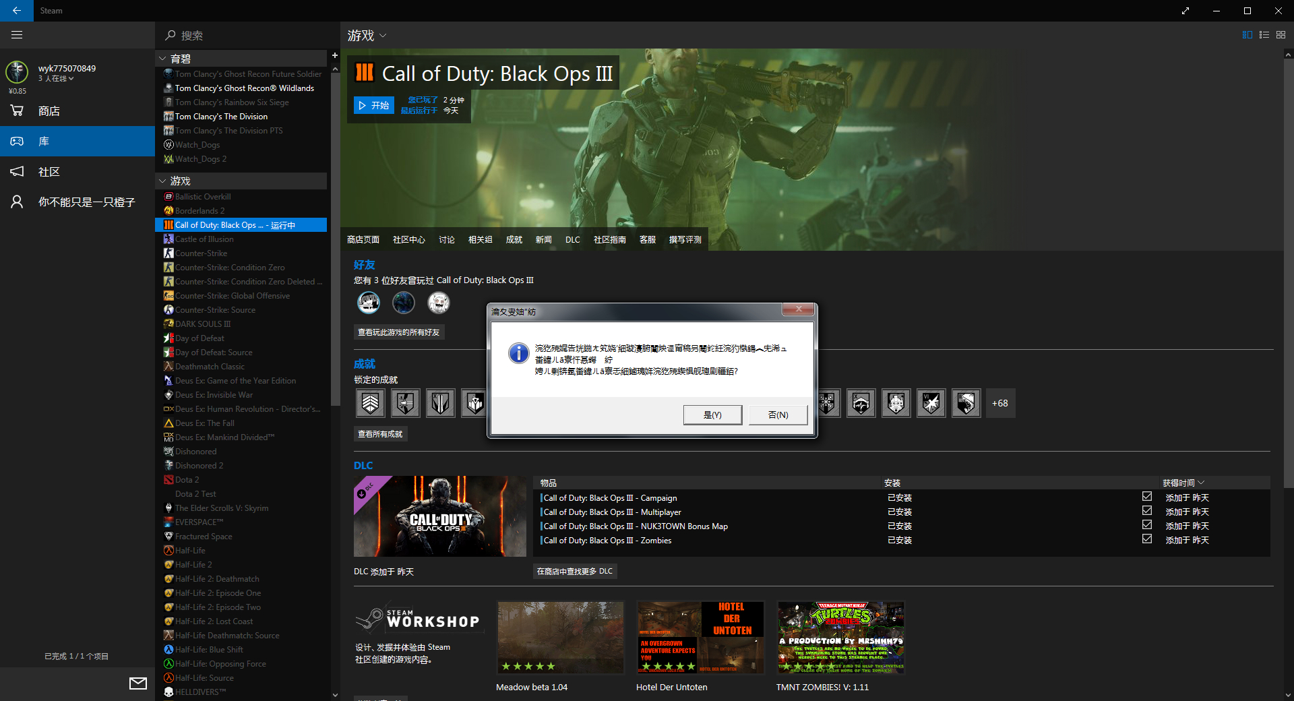The image size is (1294, 701).
Task: Select Counter-Strike: Global Offensive in list
Action: click(241, 296)
